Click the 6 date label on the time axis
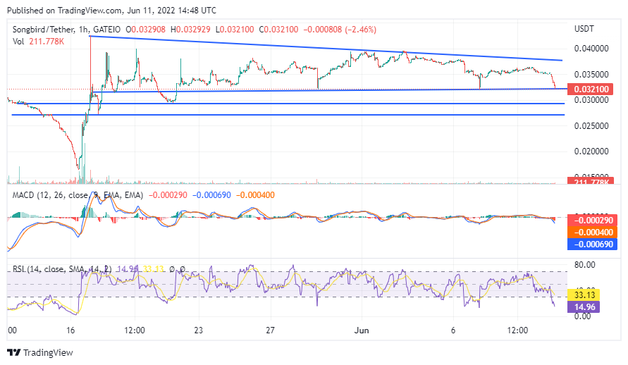The width and height of the screenshot is (628, 365). point(453,330)
